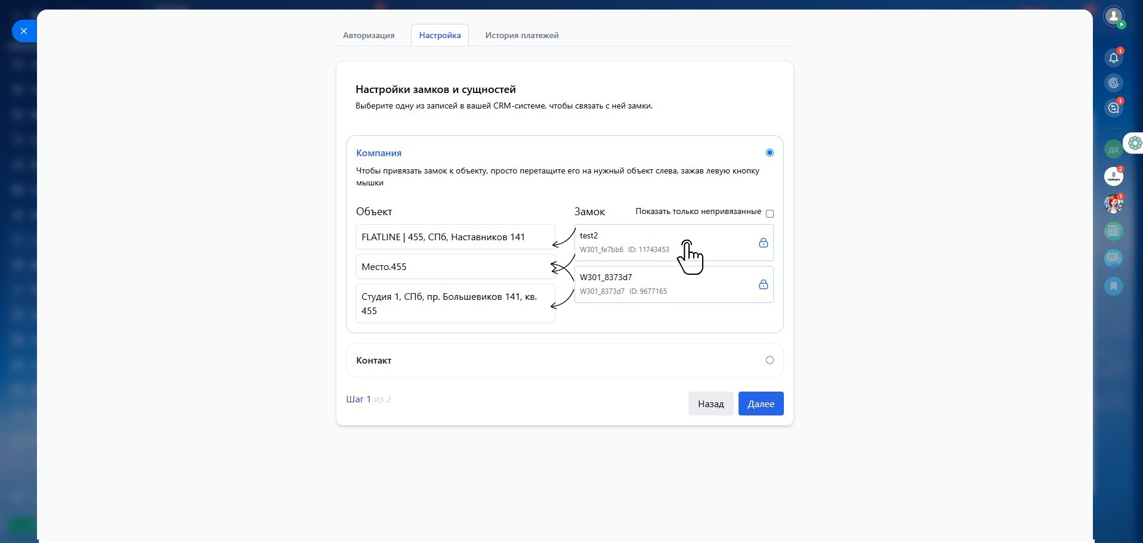
Task: Select the Компания radio button
Action: (x=770, y=153)
